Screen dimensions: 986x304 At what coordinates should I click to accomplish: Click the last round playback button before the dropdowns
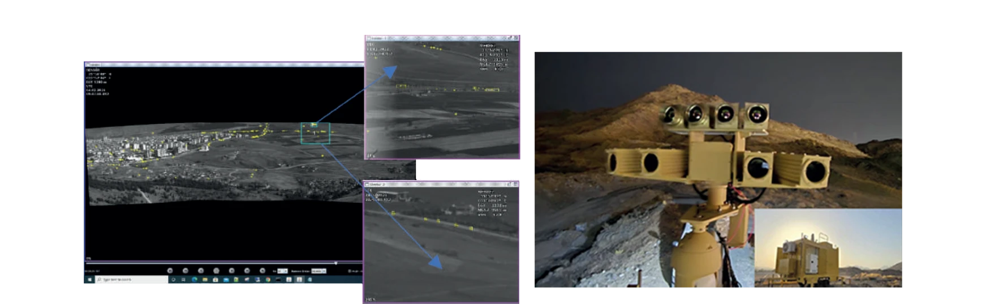pos(262,271)
